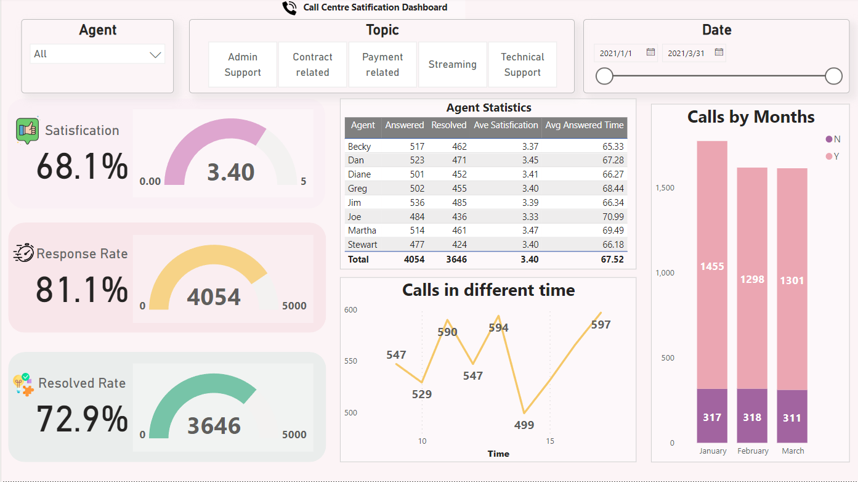
Task: Select the Becky row in Agent Statistics
Action: (x=486, y=146)
